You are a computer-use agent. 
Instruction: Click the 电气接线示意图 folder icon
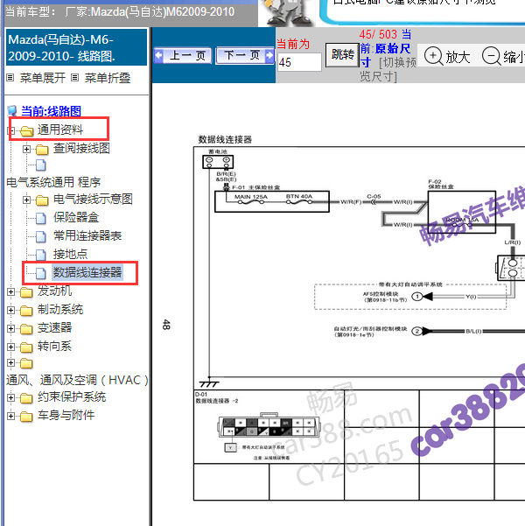(42, 200)
